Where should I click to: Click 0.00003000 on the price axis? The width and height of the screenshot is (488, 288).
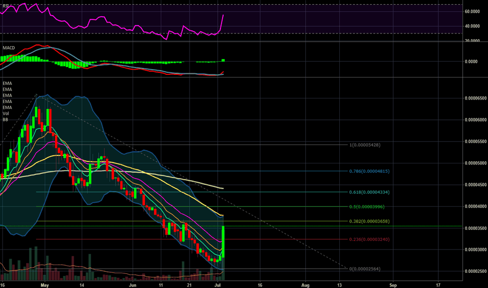point(475,249)
